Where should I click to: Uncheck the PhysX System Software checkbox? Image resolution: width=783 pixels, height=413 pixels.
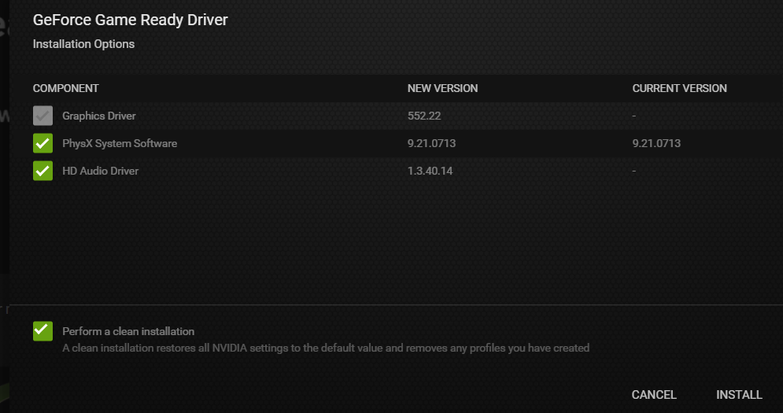point(43,143)
